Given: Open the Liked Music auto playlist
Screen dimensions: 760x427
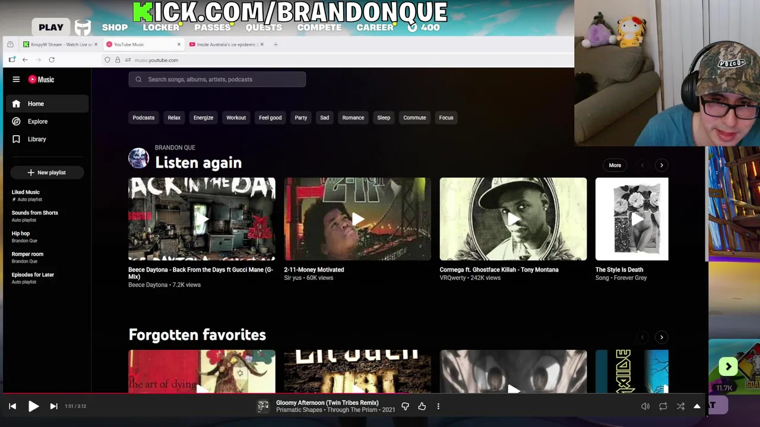Looking at the screenshot, I should tap(46, 196).
